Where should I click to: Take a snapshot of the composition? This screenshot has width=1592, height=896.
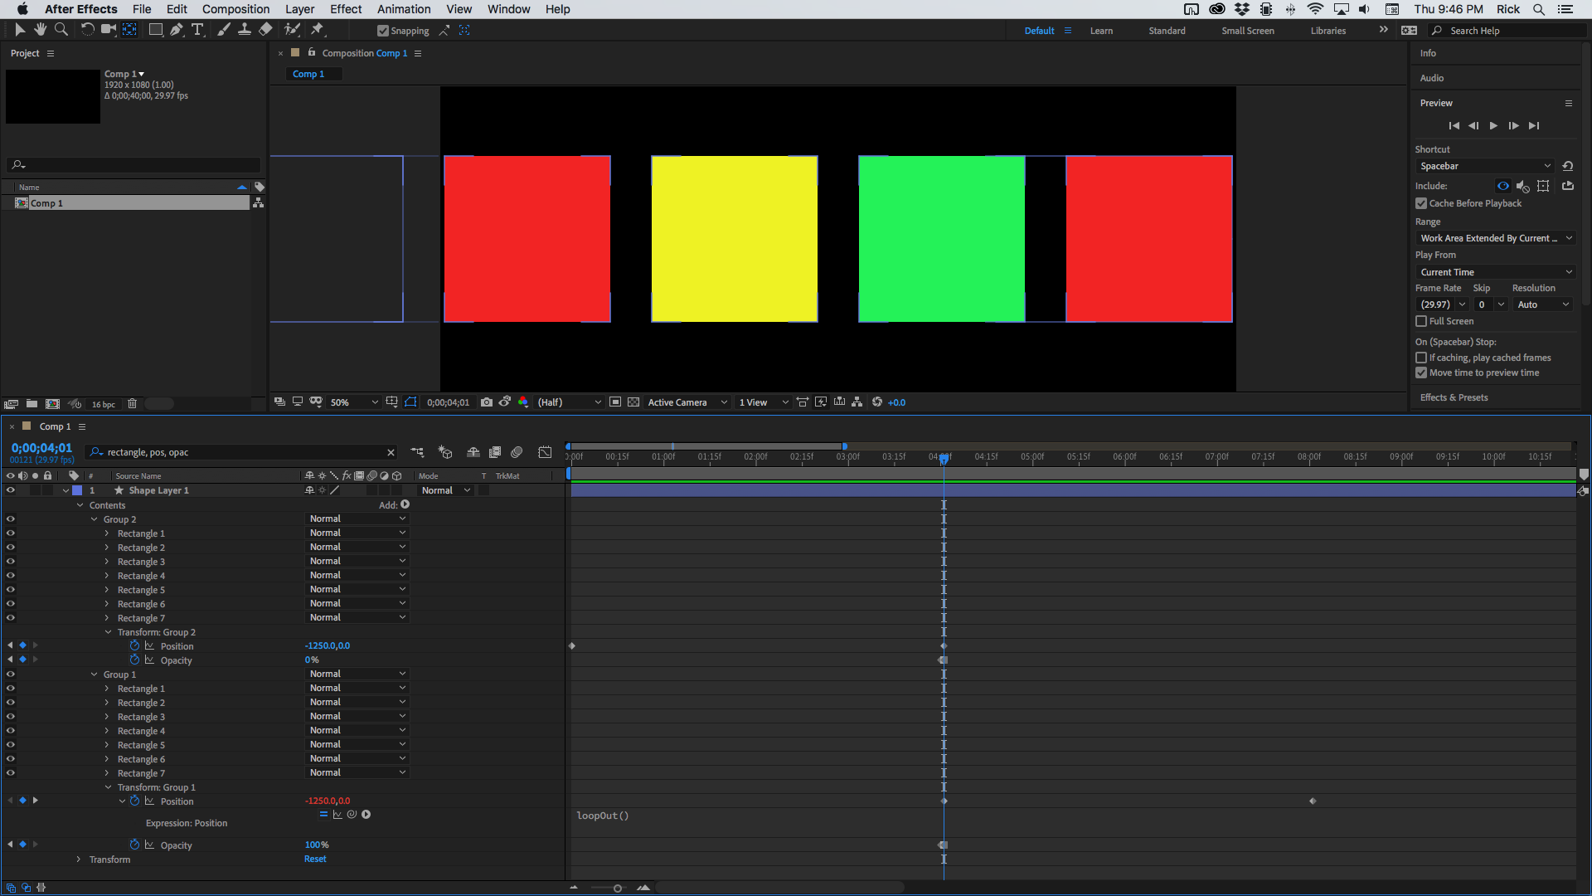pos(487,402)
